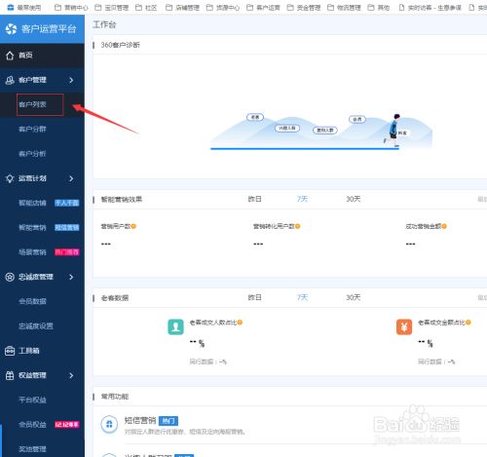This screenshot has width=487, height=457.
Task: Click info icon beside 老客成交人数占比
Action: pos(240,323)
